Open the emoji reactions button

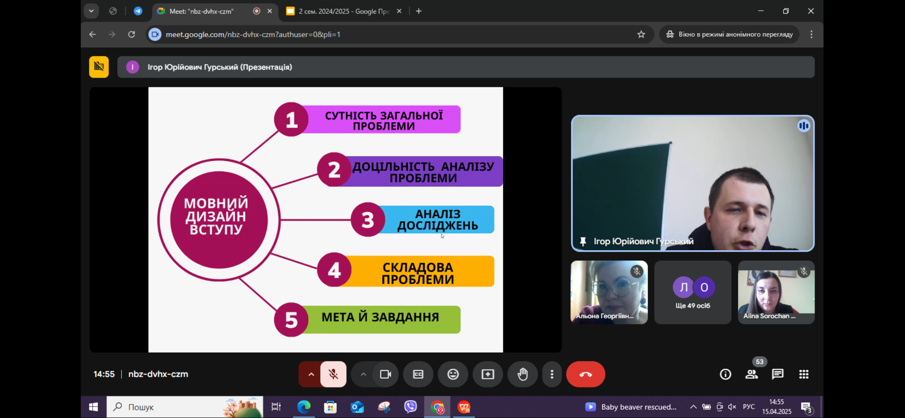point(453,374)
